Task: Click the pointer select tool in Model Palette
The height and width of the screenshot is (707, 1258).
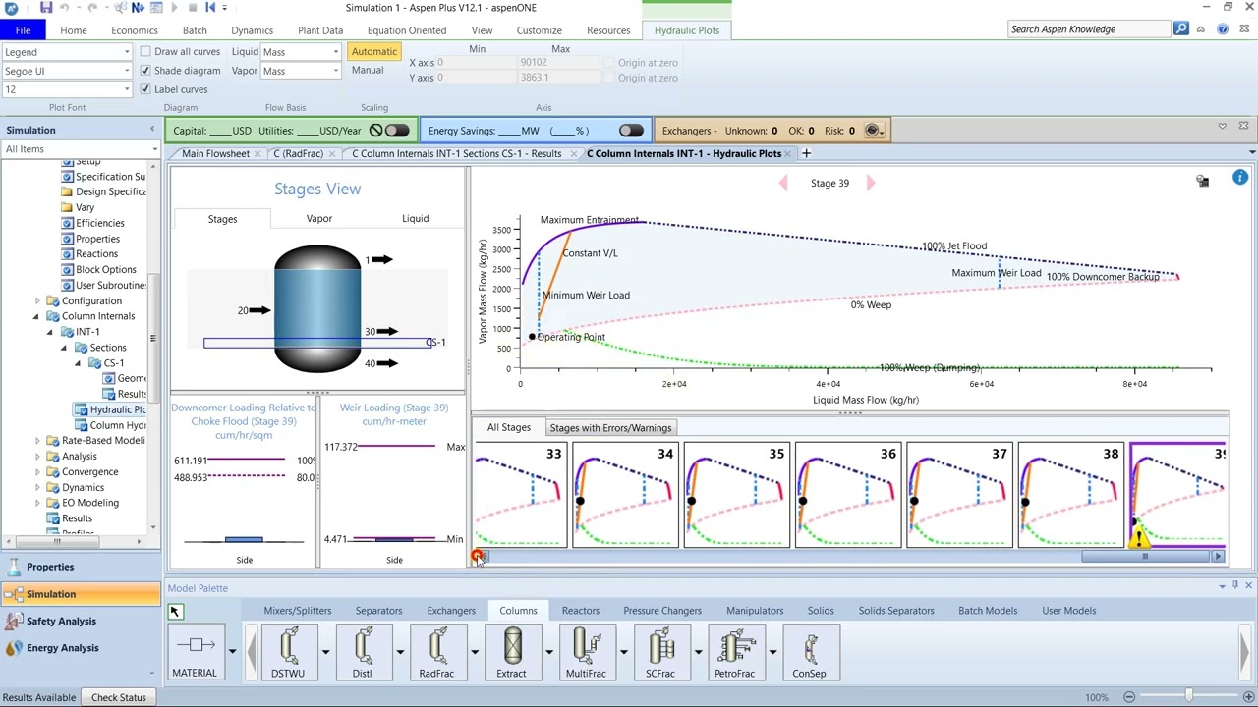Action: click(174, 612)
